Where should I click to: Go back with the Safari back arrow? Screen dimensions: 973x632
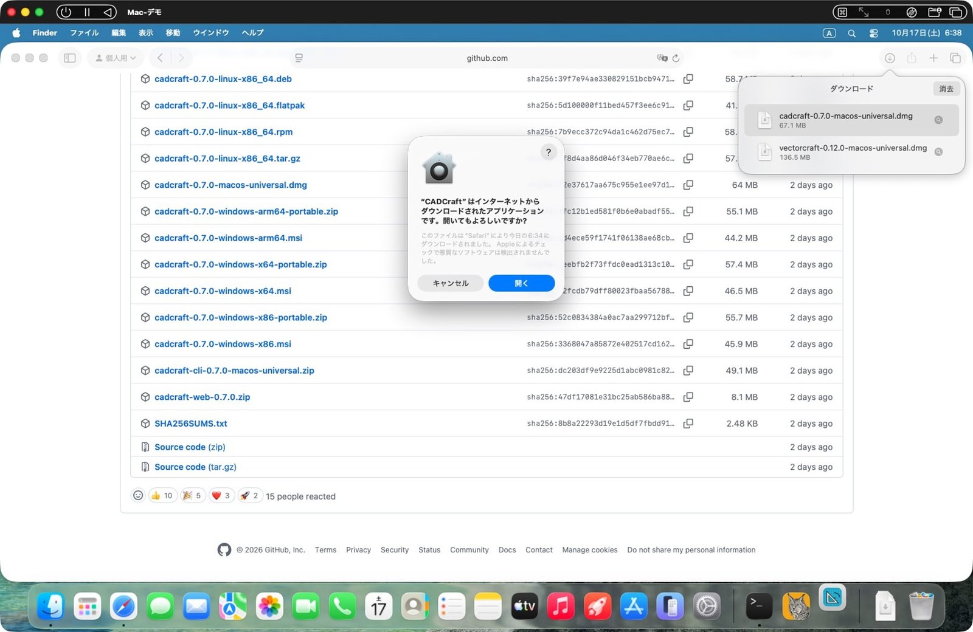click(x=160, y=58)
